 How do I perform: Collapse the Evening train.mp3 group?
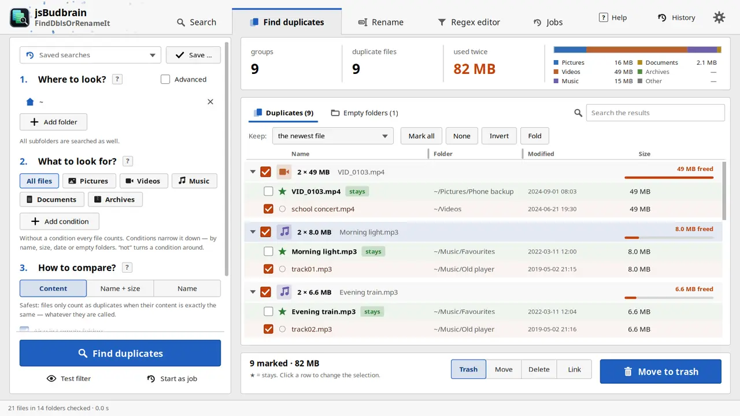coord(253,292)
